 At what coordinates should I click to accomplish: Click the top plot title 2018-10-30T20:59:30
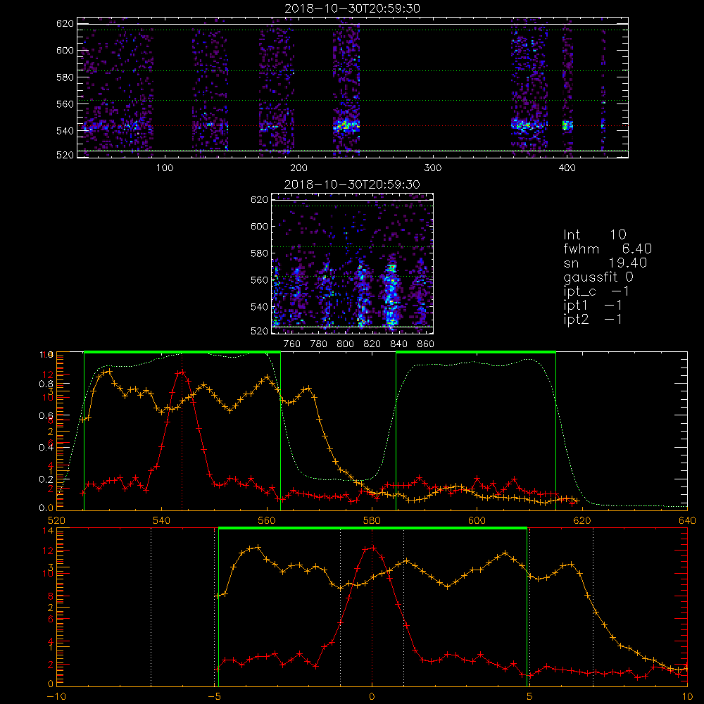[353, 8]
